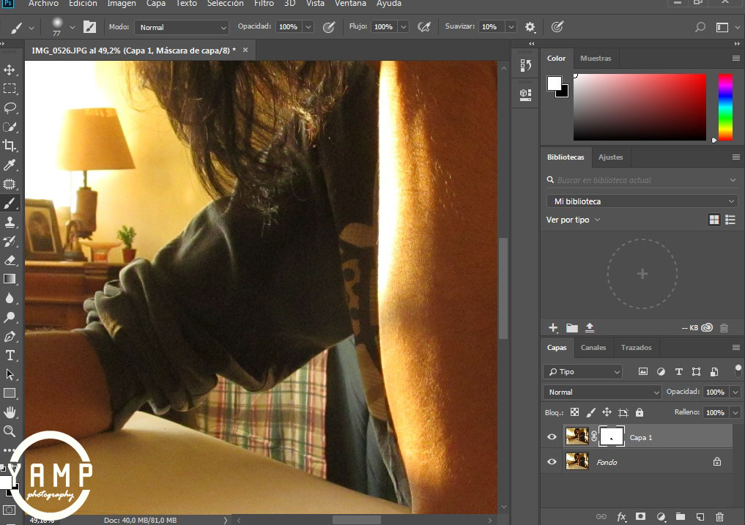Open smoothing options gear icon

pyautogui.click(x=530, y=27)
